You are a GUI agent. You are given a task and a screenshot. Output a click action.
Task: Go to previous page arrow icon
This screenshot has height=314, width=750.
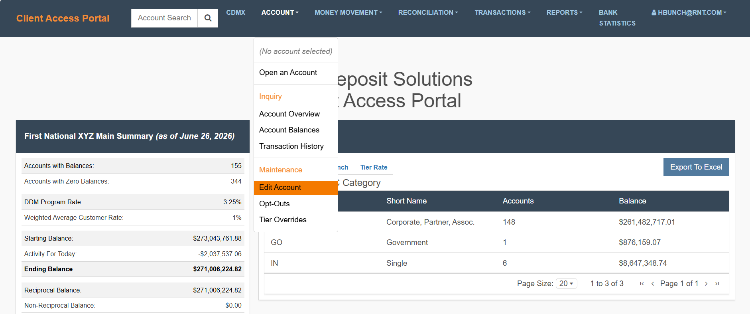coord(653,284)
